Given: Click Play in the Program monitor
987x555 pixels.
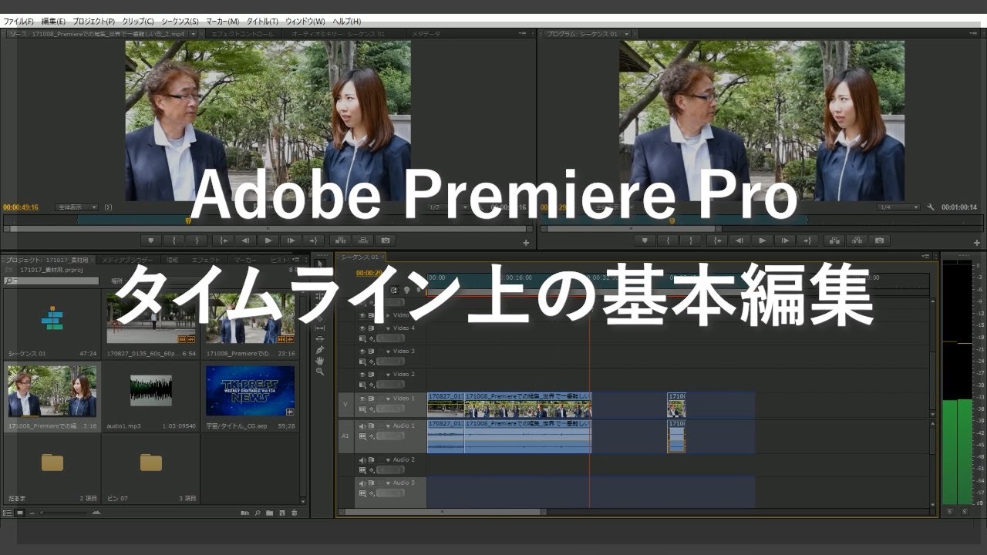Looking at the screenshot, I should tap(762, 240).
